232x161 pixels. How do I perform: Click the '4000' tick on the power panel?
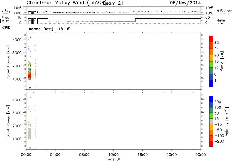click(17, 40)
